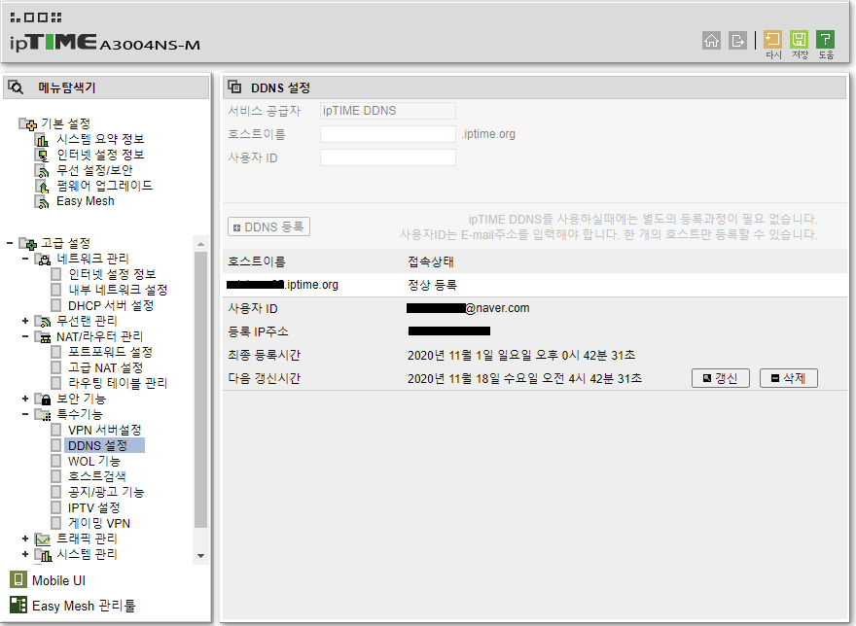
Task: Open WOL 기능 page
Action: (94, 461)
